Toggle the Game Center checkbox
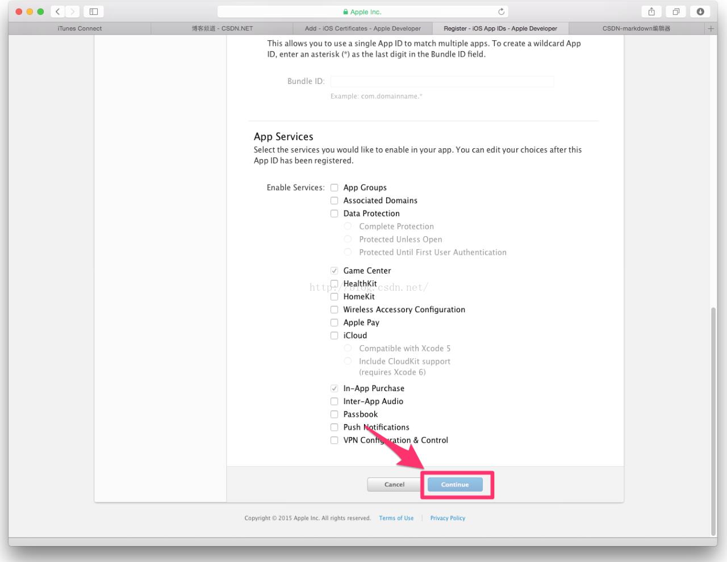Screen dimensions: 727x562 pos(335,271)
